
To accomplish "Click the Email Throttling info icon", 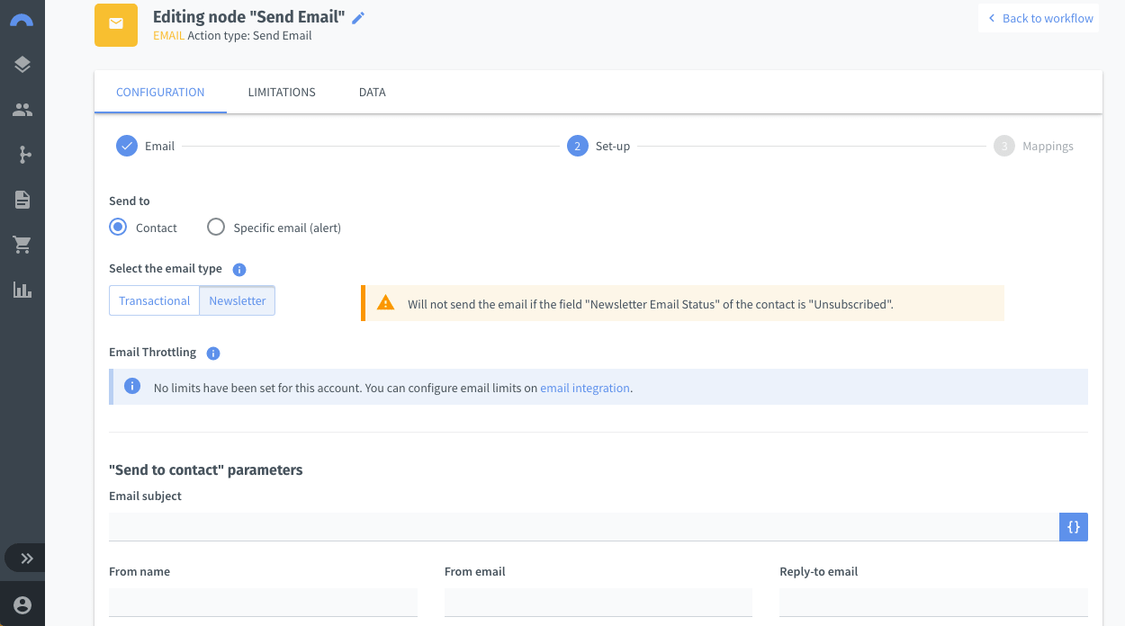I will click(x=213, y=353).
